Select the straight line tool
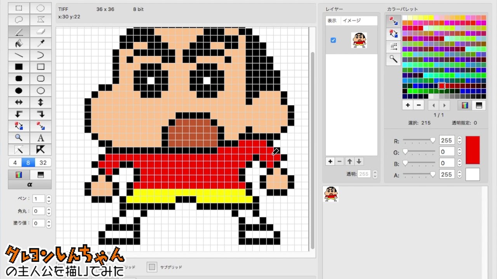This screenshot has height=279, width=497. coord(19,55)
